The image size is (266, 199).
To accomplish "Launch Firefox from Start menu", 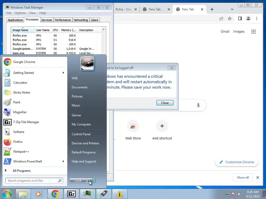I will (35, 142).
